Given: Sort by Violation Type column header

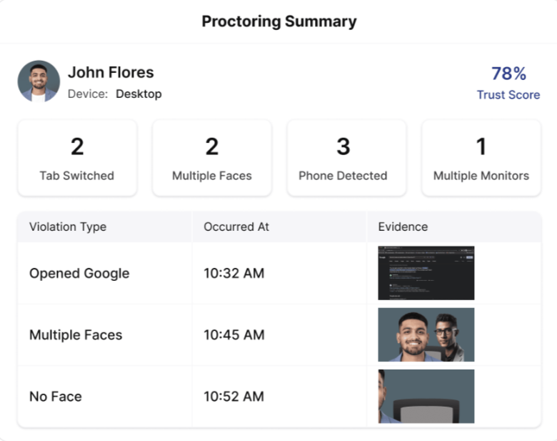Looking at the screenshot, I should [68, 227].
